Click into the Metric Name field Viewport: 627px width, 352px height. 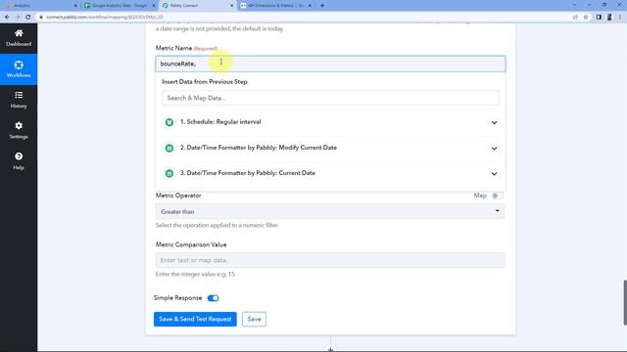(330, 64)
